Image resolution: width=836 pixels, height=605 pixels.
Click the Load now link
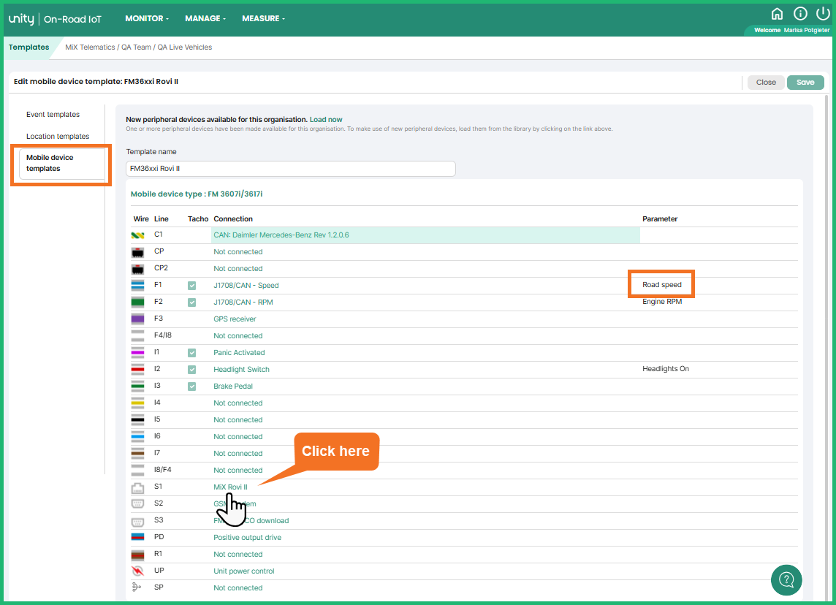tap(326, 119)
